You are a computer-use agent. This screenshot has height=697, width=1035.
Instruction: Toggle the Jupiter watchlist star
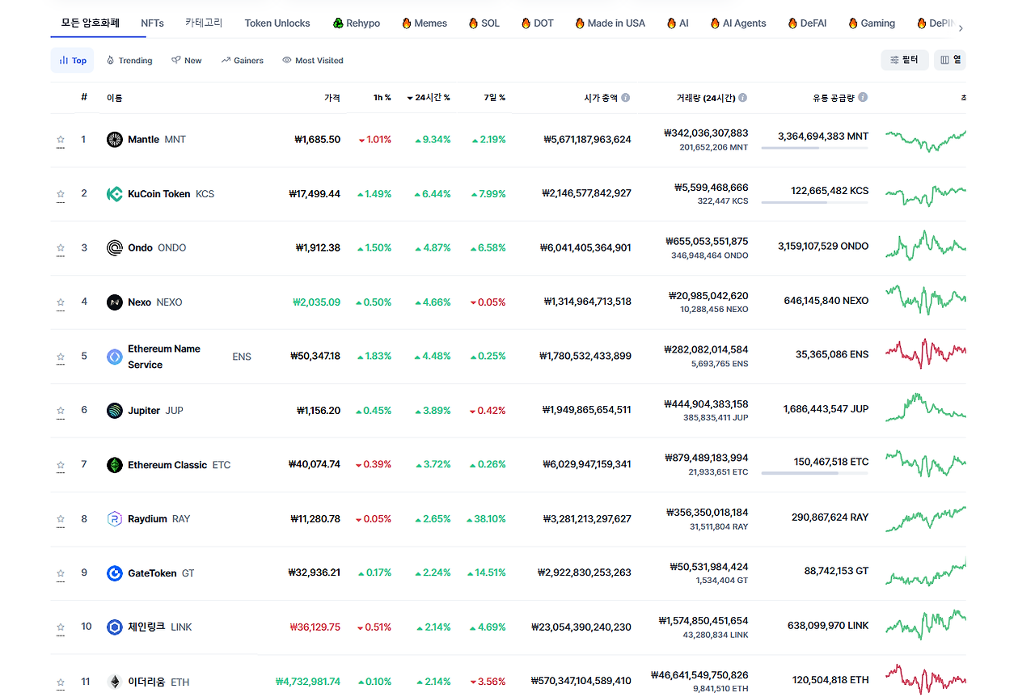pos(61,411)
